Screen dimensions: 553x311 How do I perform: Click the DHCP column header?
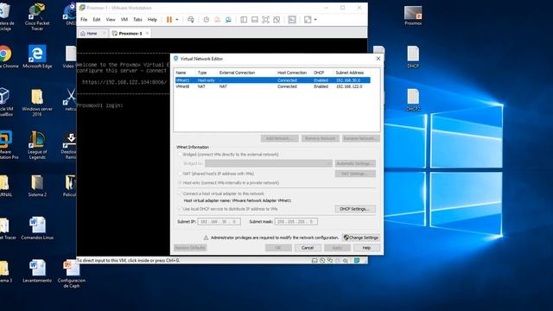pos(319,73)
